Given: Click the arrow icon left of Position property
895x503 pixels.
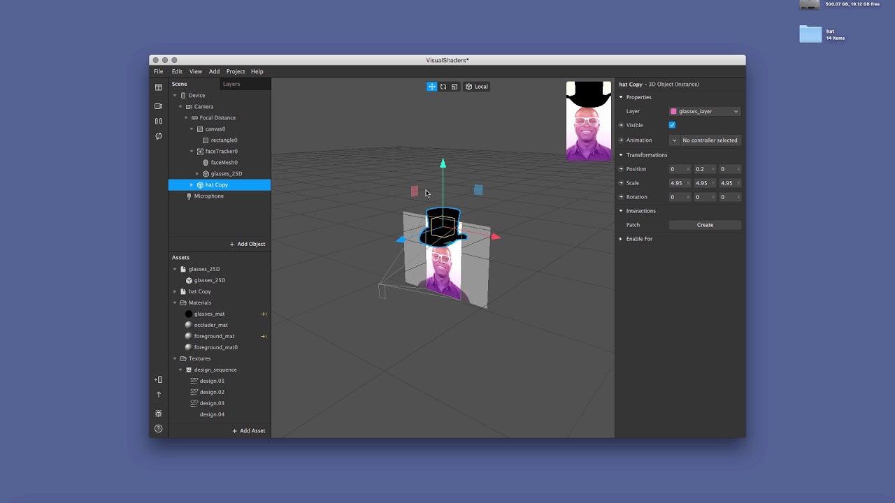Looking at the screenshot, I should point(621,169).
